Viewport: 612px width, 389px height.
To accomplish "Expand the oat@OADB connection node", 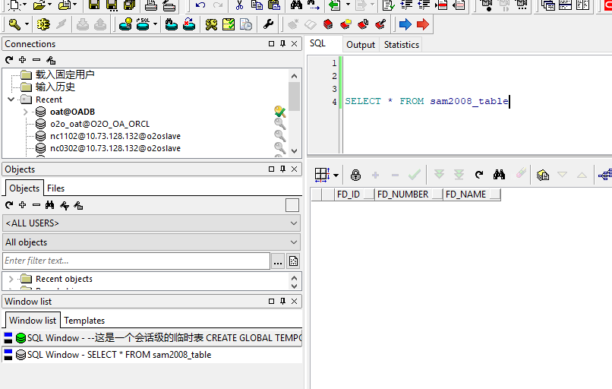I will (25, 112).
